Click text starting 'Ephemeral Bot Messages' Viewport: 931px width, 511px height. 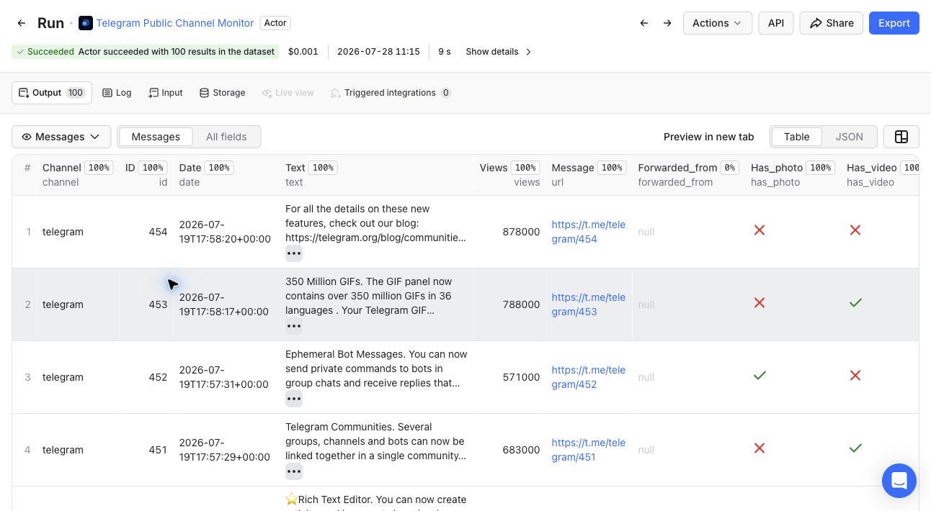tap(376, 368)
